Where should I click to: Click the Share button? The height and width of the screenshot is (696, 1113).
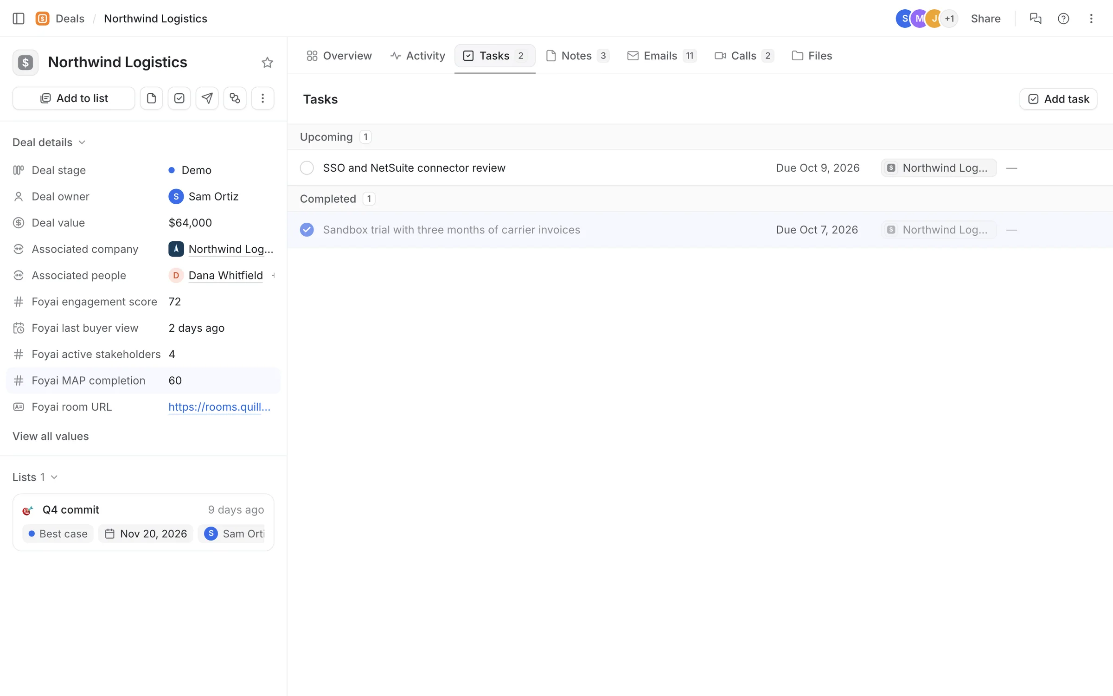[985, 19]
